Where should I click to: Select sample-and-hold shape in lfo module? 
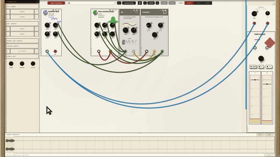[x=133, y=42]
